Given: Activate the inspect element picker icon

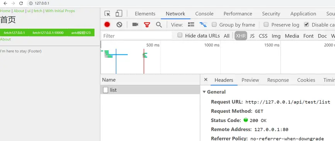Looking at the screenshot, I should point(107,14).
